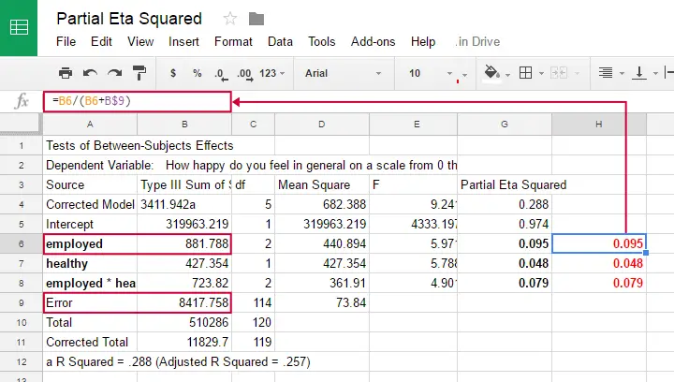Star the Partial Eta Squared document
This screenshot has height=382, width=674.
pos(230,19)
